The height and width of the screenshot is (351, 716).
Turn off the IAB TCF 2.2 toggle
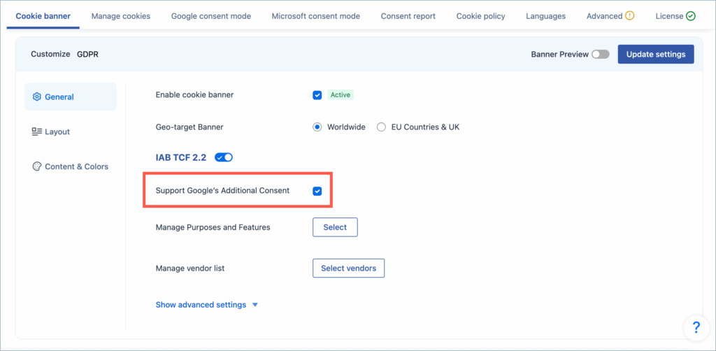(224, 157)
